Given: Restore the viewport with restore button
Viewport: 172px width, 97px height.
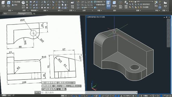Looking at the screenshot, I should point(167,17).
